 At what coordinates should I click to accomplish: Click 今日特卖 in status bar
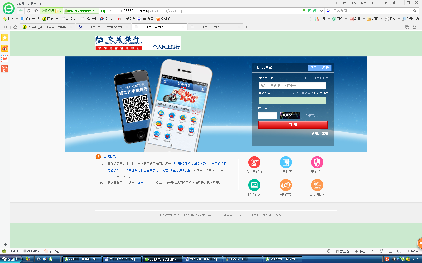53,251
